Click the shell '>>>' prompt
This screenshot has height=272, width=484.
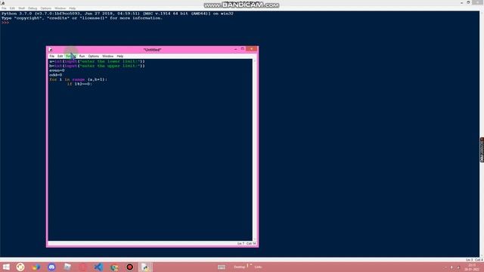[5, 23]
